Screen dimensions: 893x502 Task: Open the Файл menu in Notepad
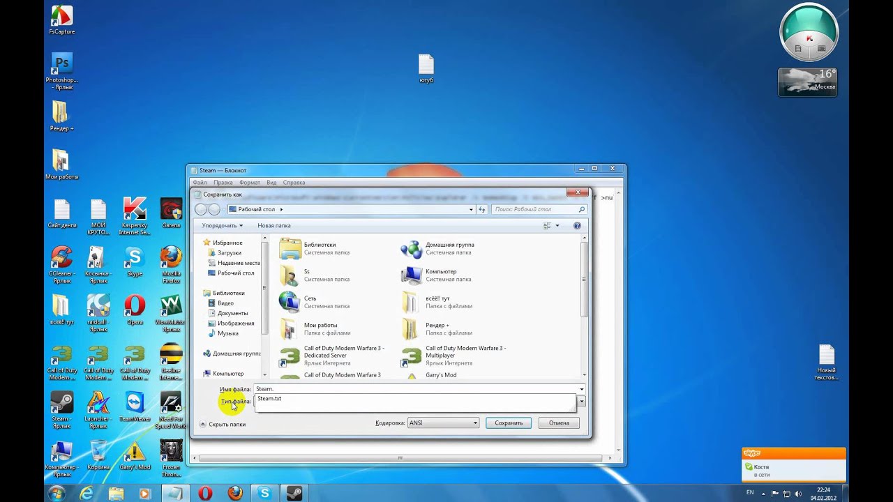point(200,183)
